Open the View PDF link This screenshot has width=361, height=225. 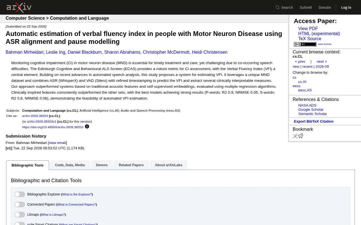pos(308,29)
